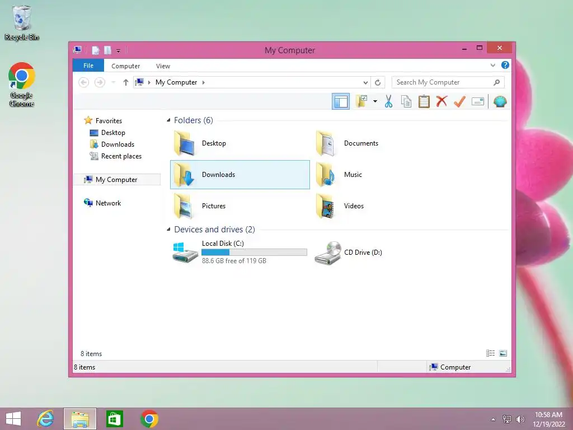Viewport: 573px width, 430px height.
Task: Click the envelope-style icon in toolbar
Action: [478, 101]
